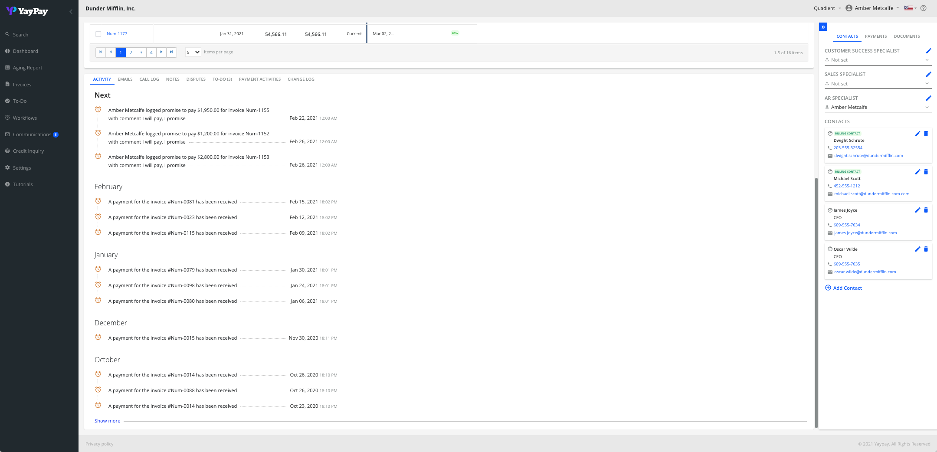The image size is (937, 452).
Task: Open the Num-1177 invoice link
Action: point(117,34)
